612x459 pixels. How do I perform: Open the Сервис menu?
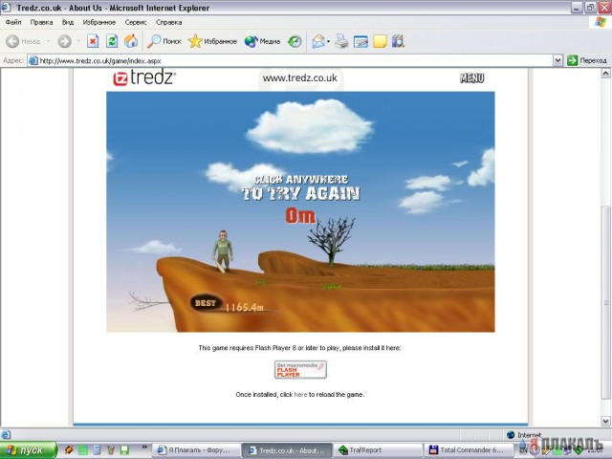tap(136, 22)
